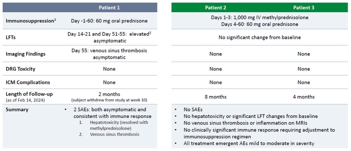
Task: Select the '8 months' follow-up cell
Action: [216, 97]
